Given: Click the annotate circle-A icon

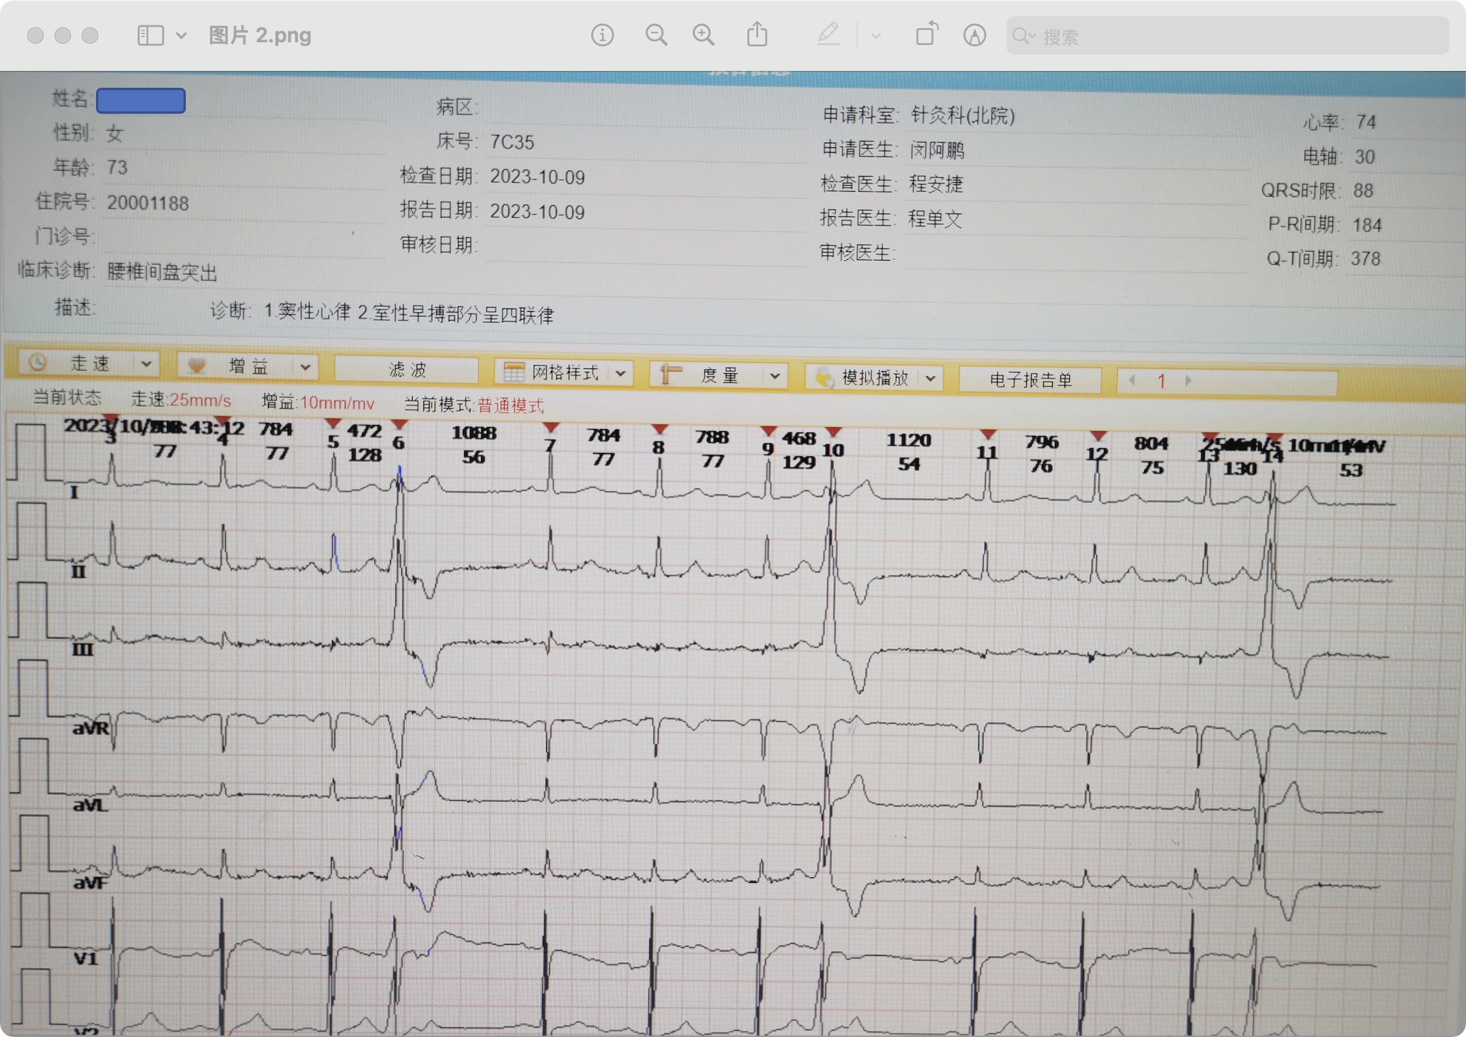Looking at the screenshot, I should 974,35.
